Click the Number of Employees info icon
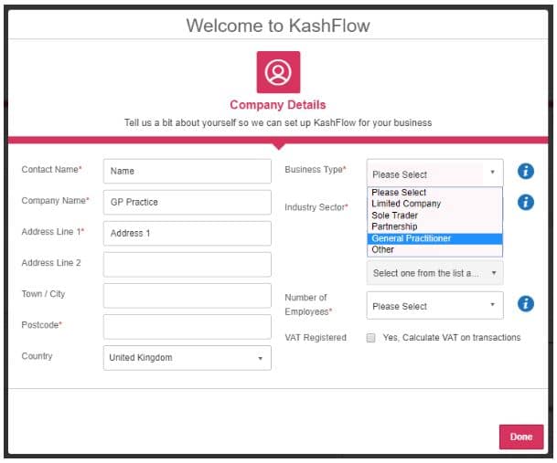This screenshot has height=463, width=557. [525, 304]
